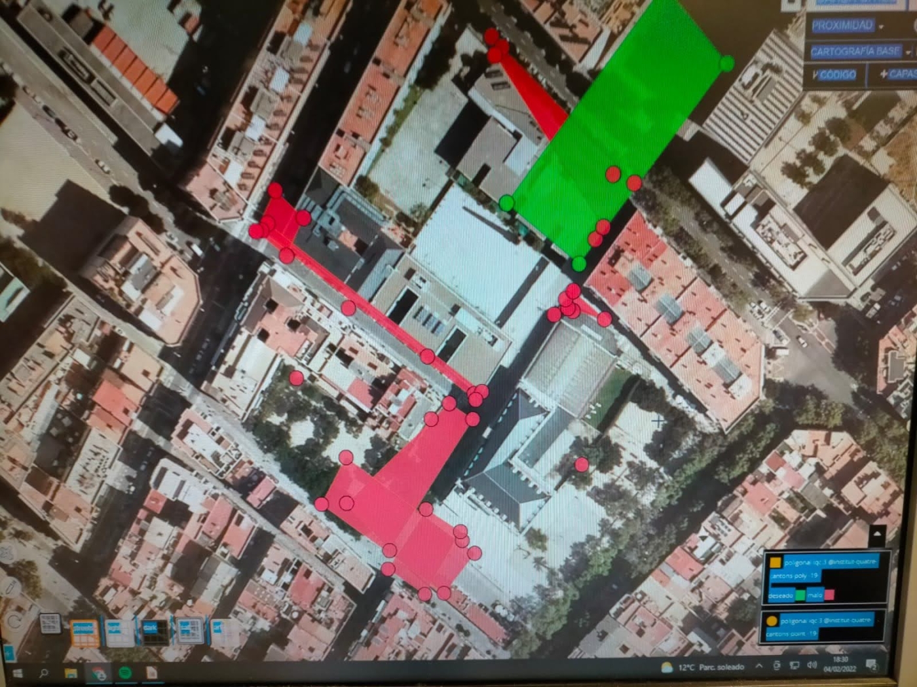This screenshot has width=917, height=687.
Task: Switch to Chrome in the taskbar
Action: (x=98, y=673)
